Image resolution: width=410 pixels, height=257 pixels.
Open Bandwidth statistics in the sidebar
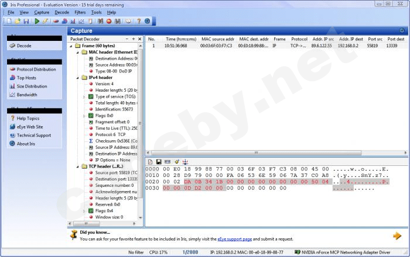[x=26, y=95]
